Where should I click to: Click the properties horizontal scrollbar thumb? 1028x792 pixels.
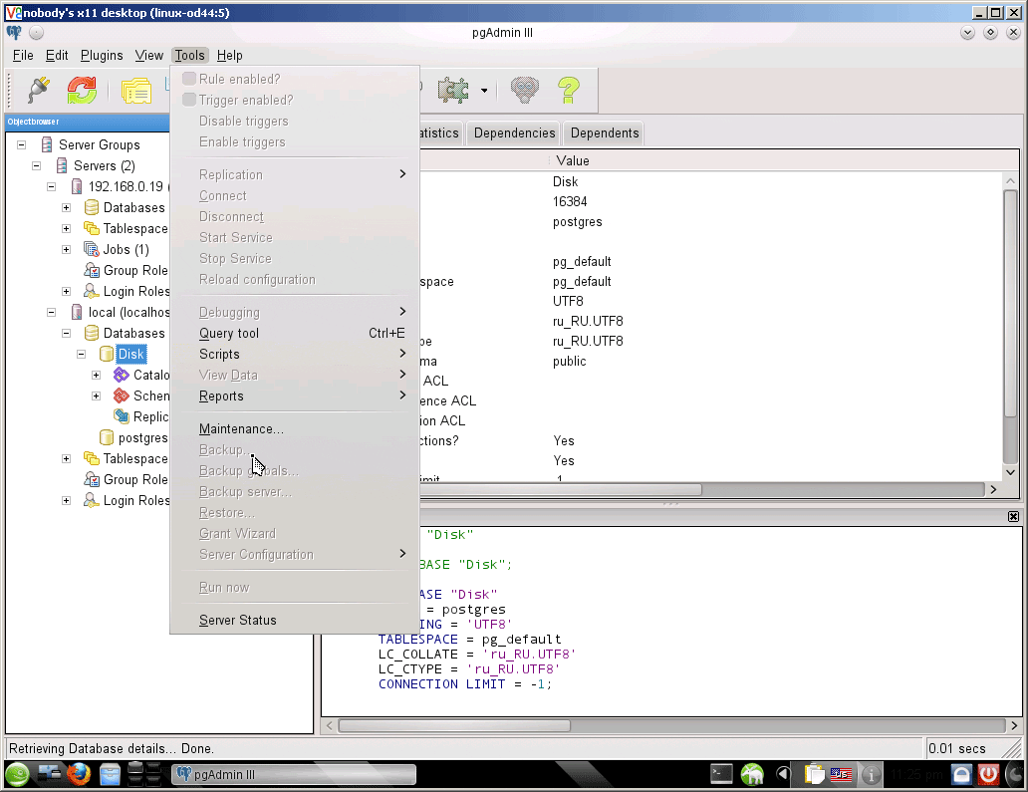coord(561,490)
